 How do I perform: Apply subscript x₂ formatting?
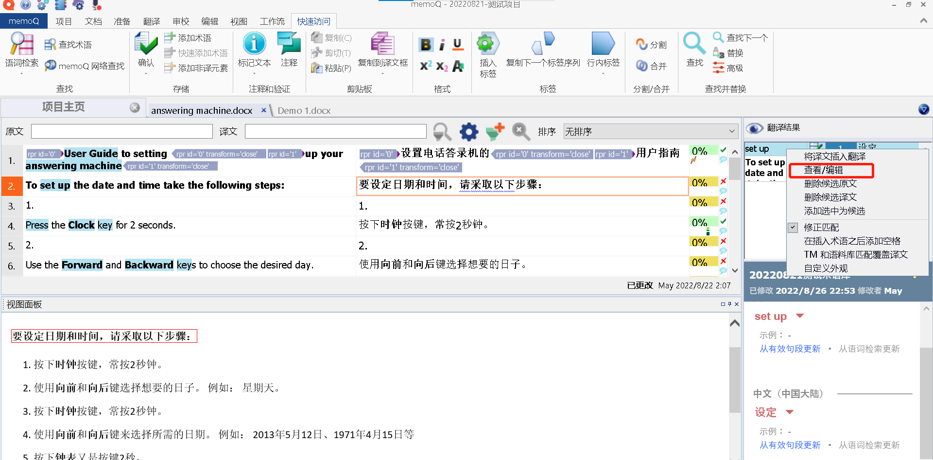point(442,66)
